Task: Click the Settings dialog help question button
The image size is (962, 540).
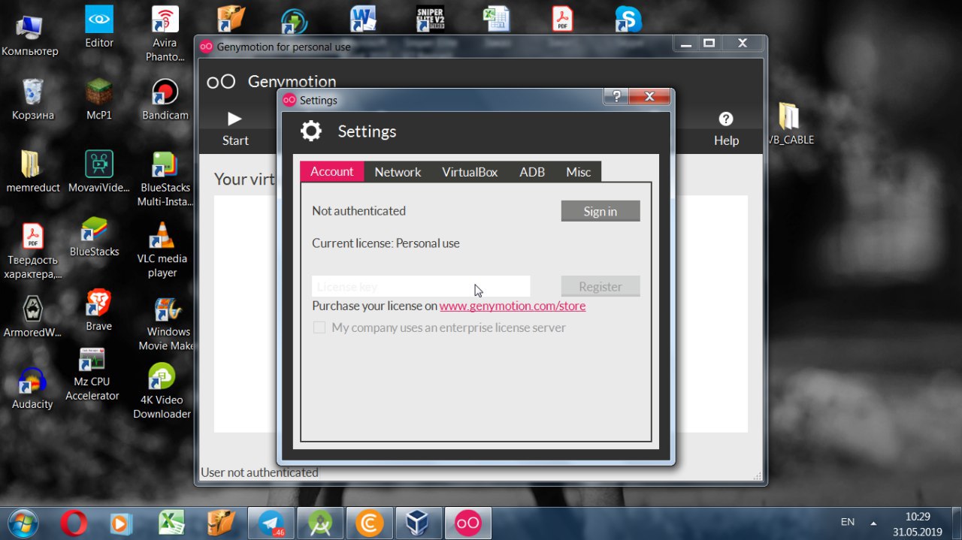Action: point(616,97)
